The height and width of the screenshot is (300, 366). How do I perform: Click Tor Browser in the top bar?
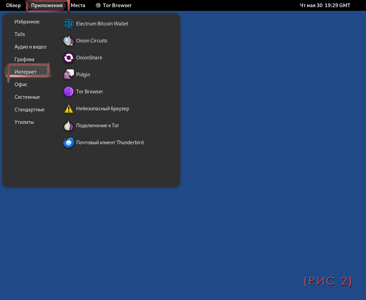pos(114,5)
